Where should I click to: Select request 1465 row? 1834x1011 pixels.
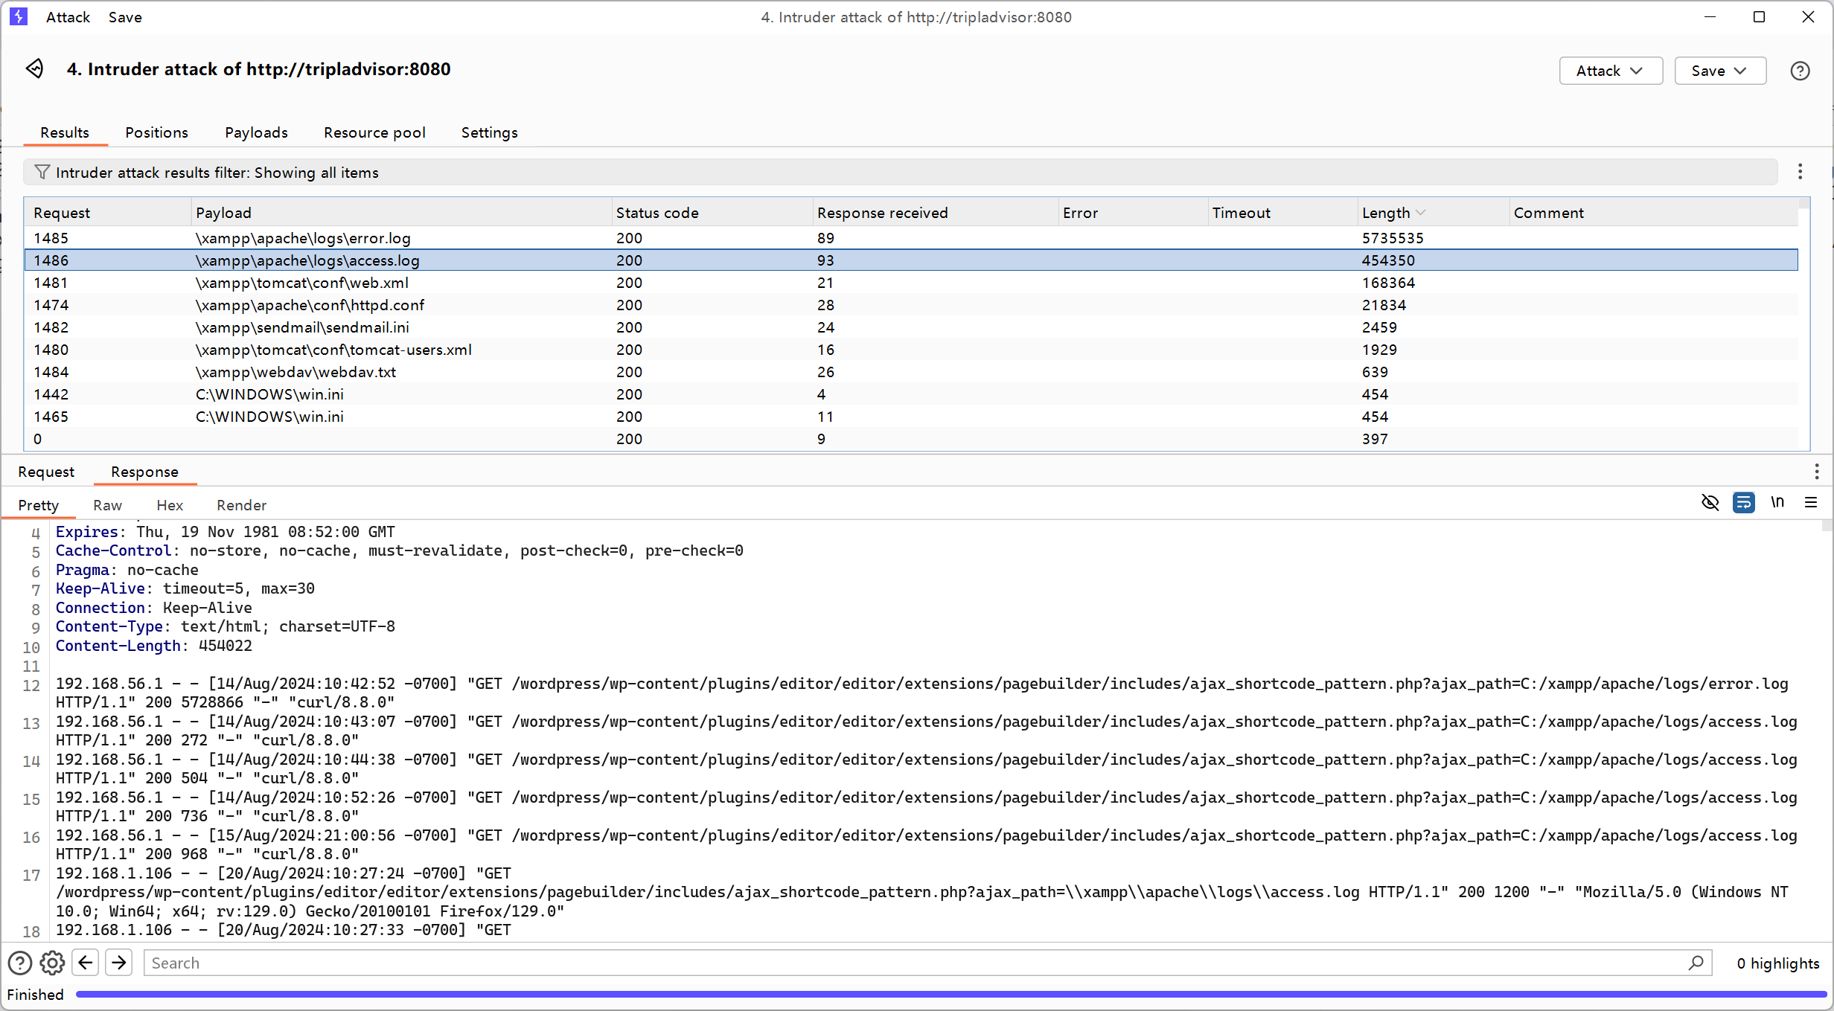tap(911, 417)
